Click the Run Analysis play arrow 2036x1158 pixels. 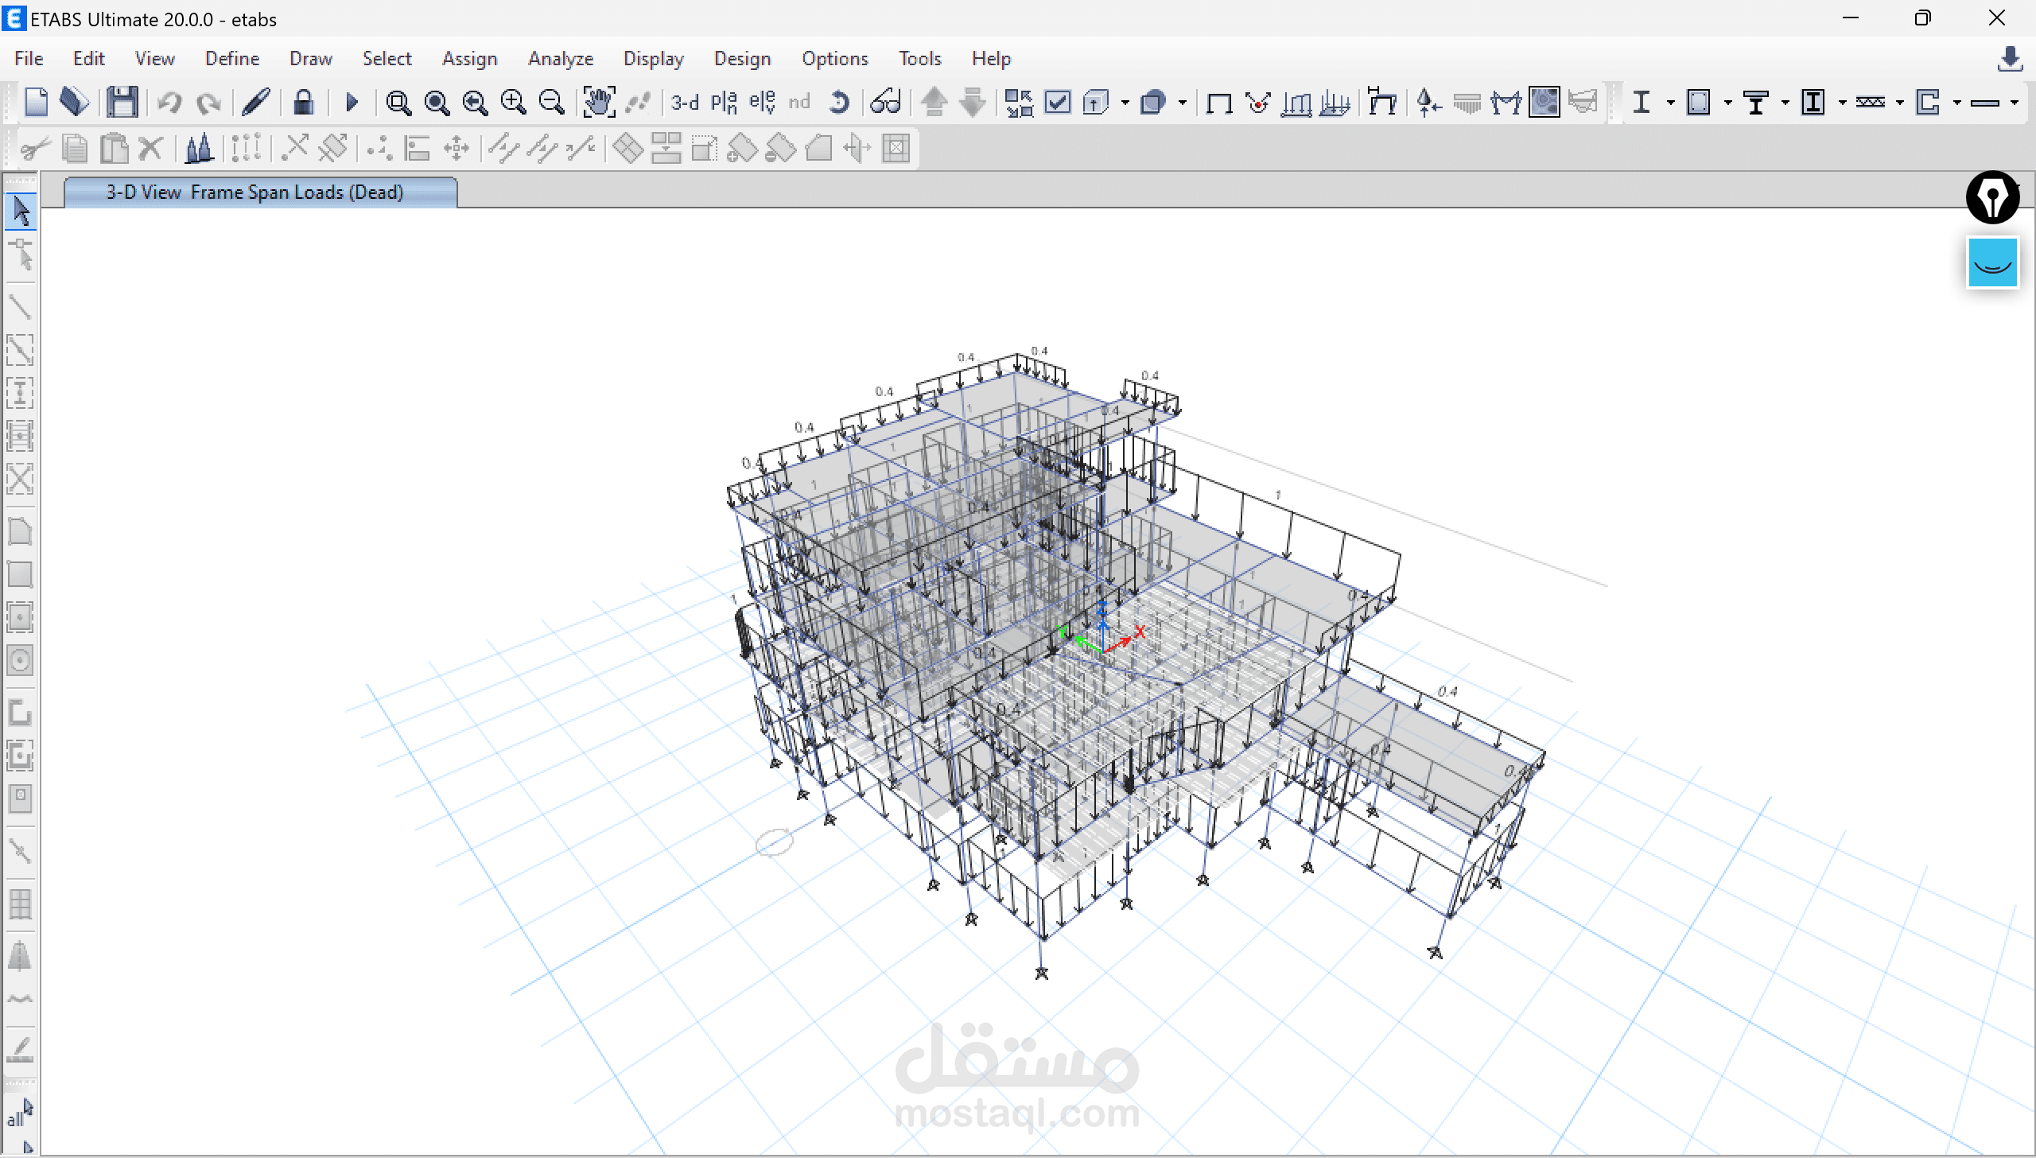tap(352, 103)
